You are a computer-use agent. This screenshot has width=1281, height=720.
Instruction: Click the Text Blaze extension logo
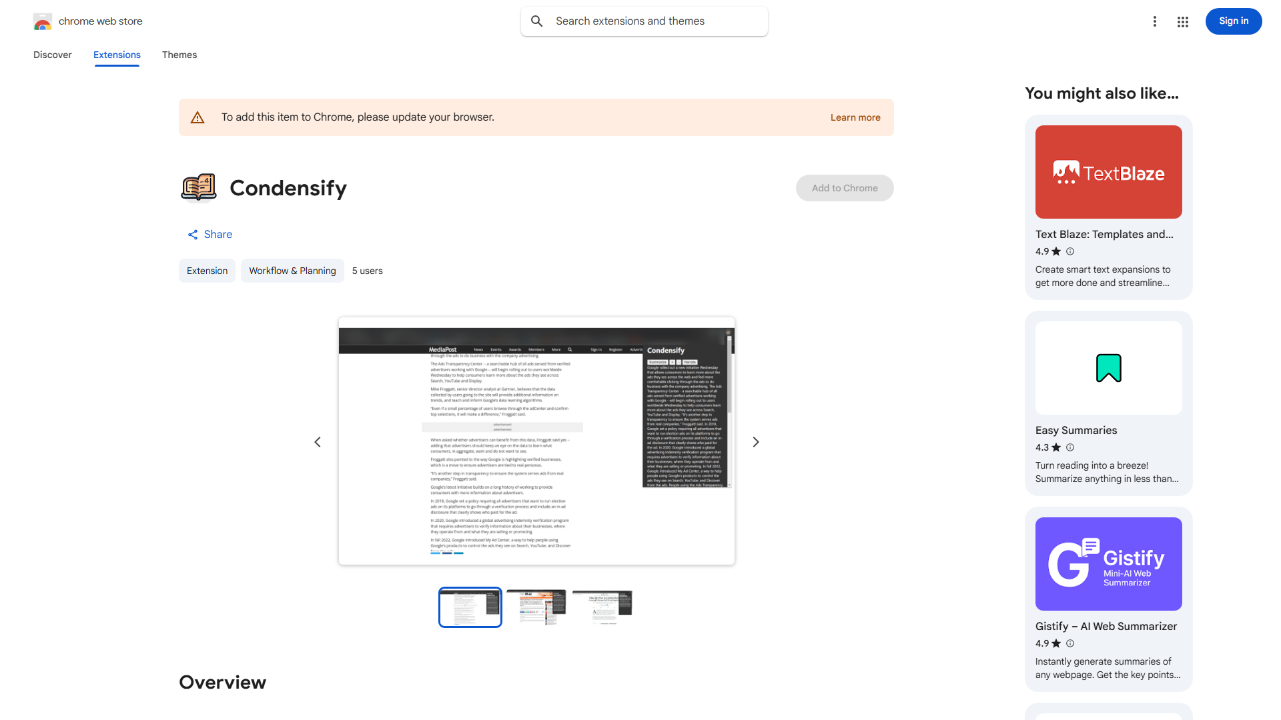[x=1108, y=172]
